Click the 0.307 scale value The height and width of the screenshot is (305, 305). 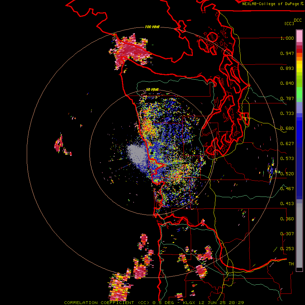(287, 234)
